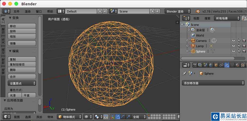Image resolution: width=247 pixels, height=121 pixels.
Task: Click the render layer image icon in outliner
Action: coord(213,30)
